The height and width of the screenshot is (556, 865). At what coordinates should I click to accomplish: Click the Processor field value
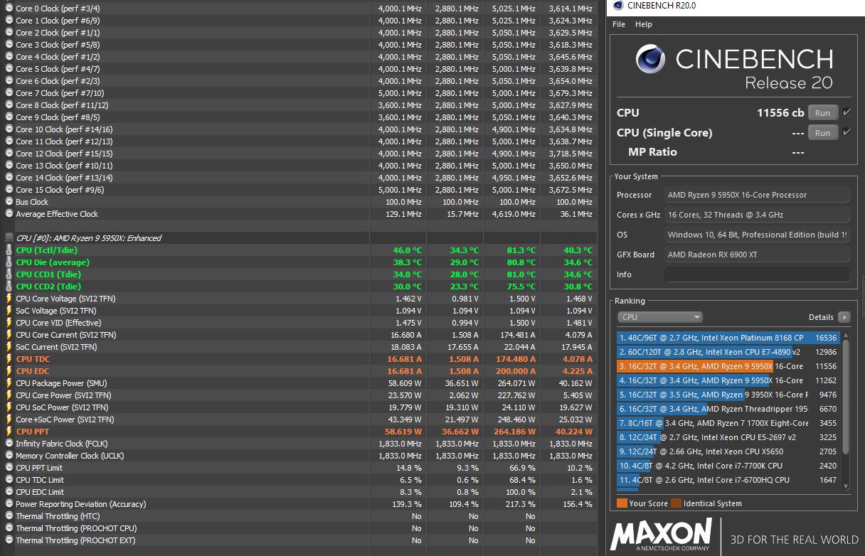click(x=757, y=195)
